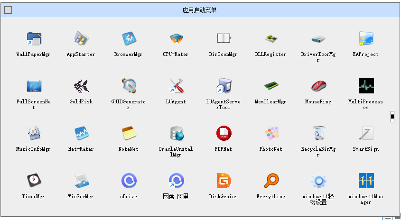Launch MultiProcesses monitor graph icon

click(x=366, y=86)
